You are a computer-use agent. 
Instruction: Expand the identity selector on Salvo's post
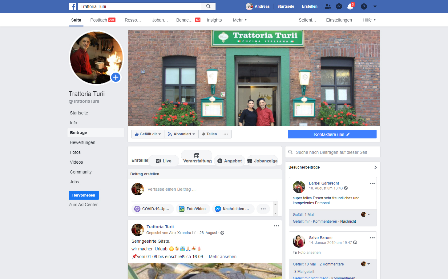pos(366,264)
